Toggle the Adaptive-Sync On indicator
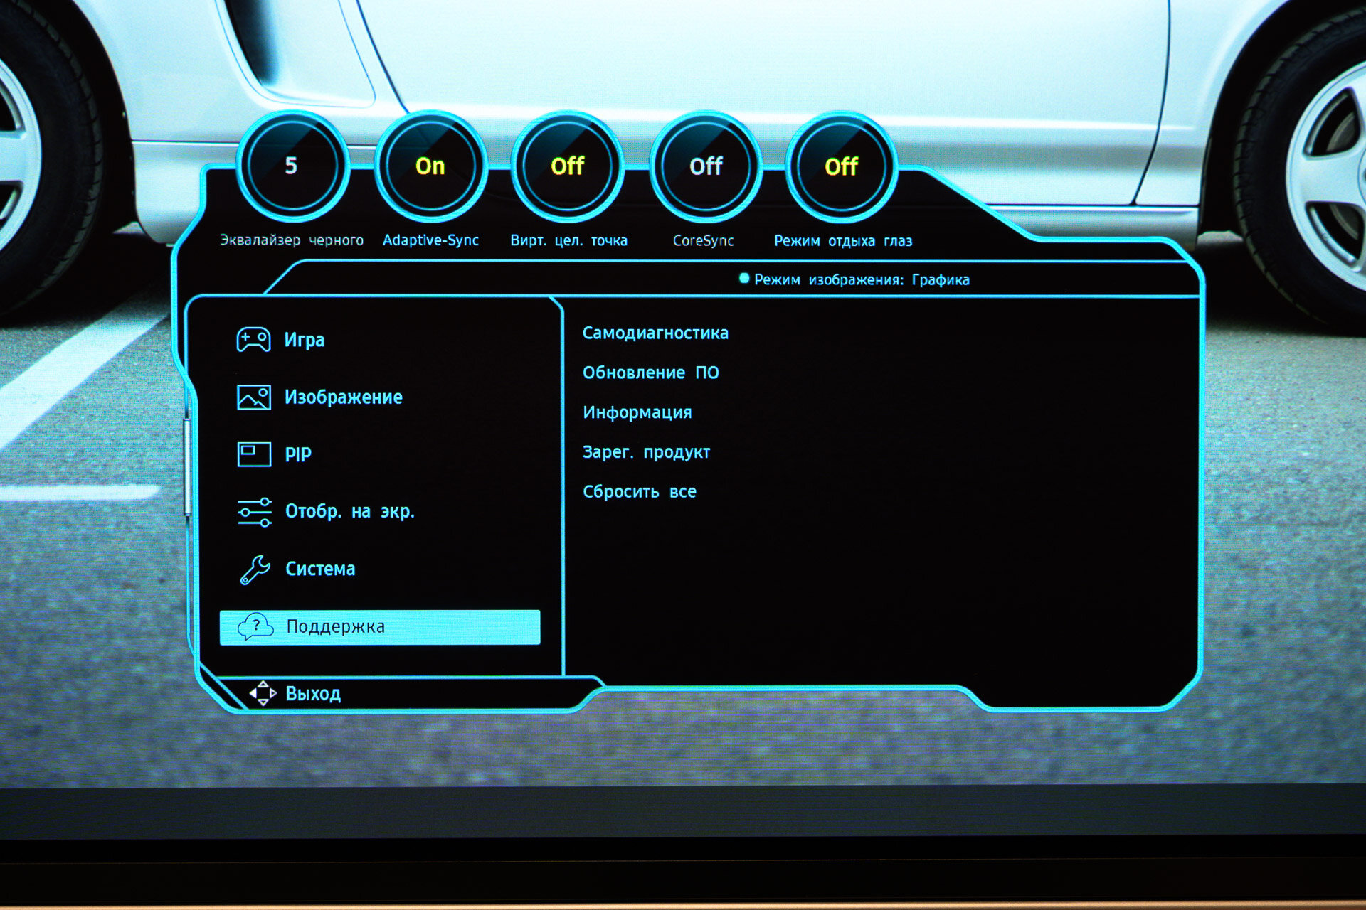Image resolution: width=1366 pixels, height=910 pixels. click(430, 166)
